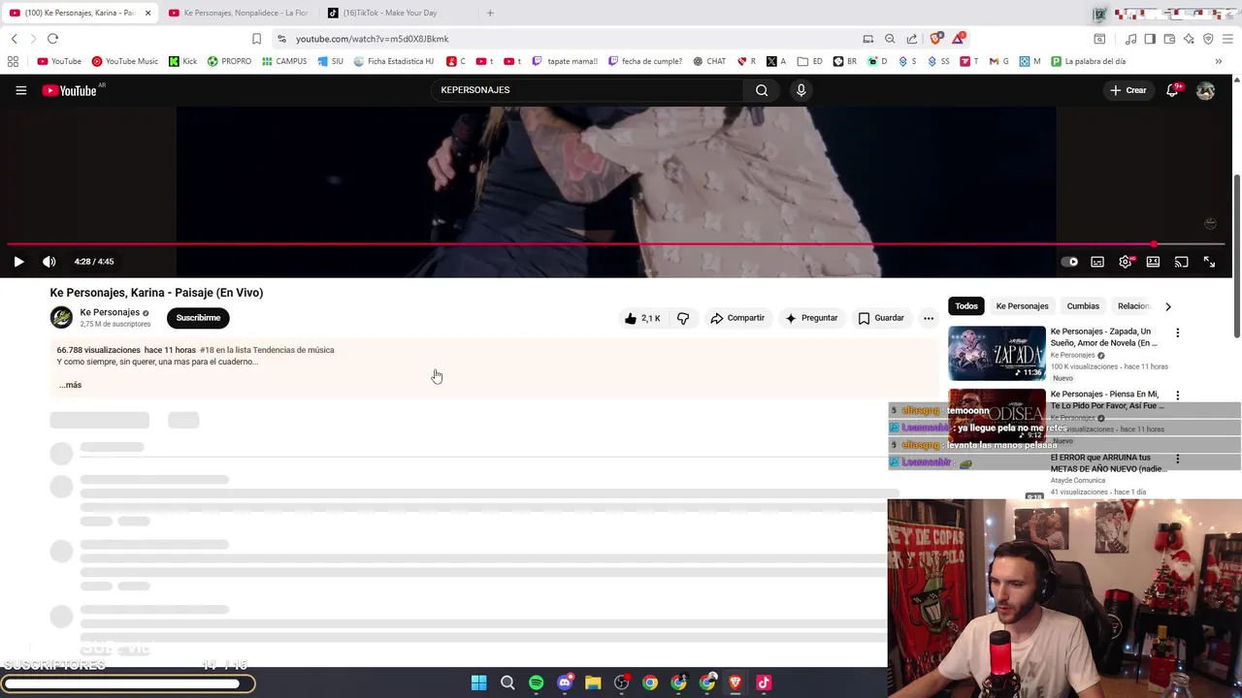This screenshot has height=698, width=1242.
Task: Subscribe with the Suscribirme button
Action: coord(198,318)
